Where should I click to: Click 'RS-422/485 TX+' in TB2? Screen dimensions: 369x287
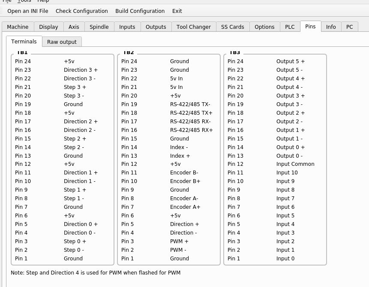191,113
